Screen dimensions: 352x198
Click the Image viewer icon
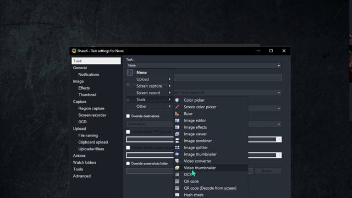pos(177,134)
